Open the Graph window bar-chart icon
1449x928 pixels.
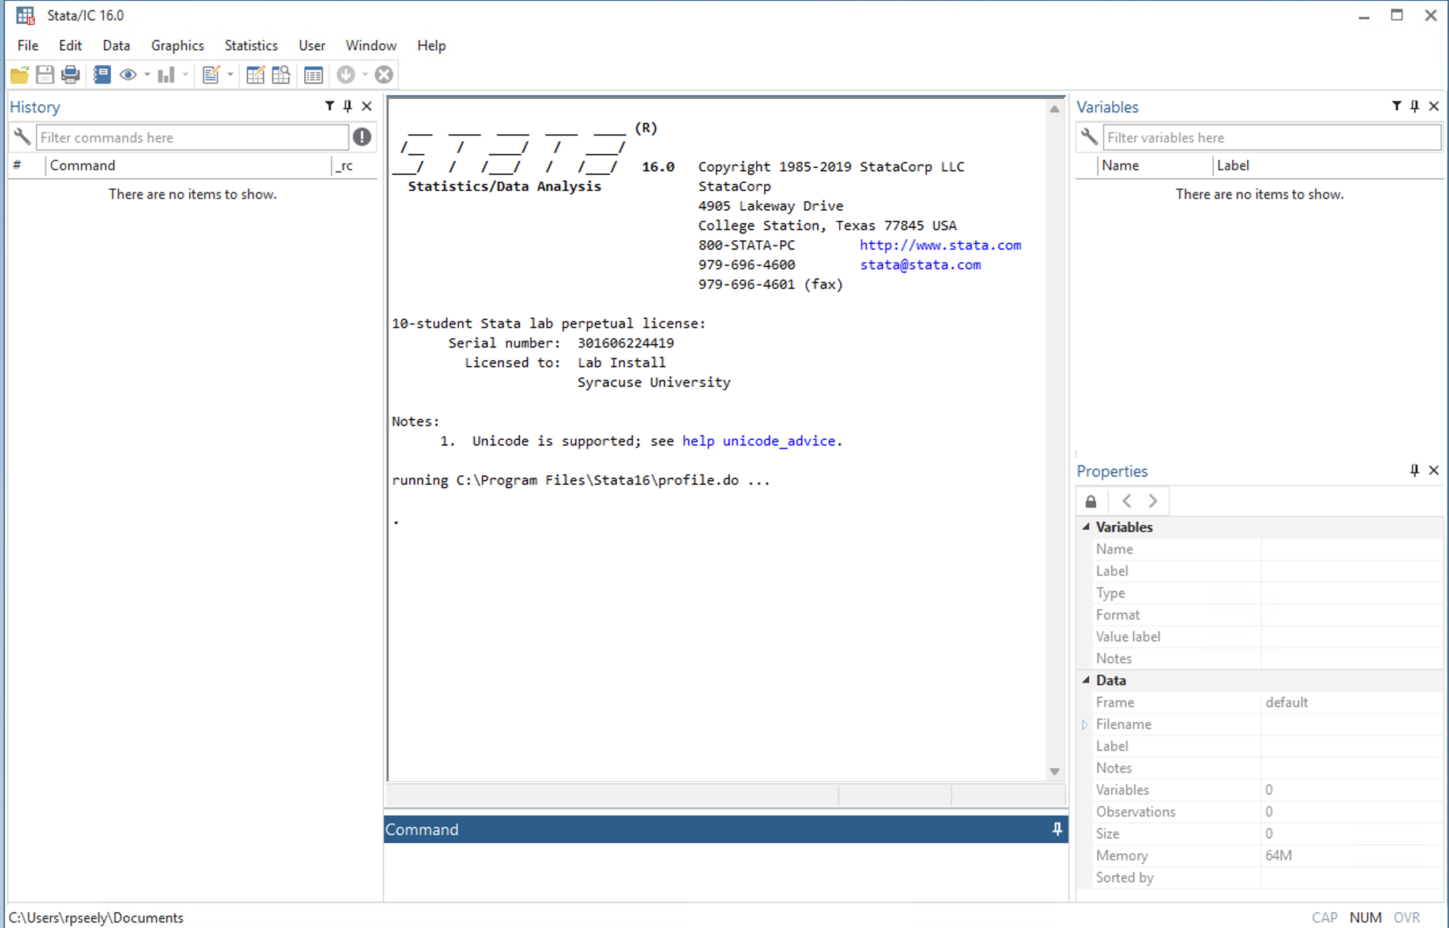pos(165,75)
